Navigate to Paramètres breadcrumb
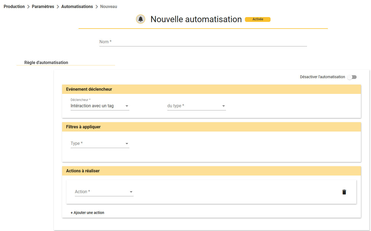The image size is (371, 231). coord(43,6)
